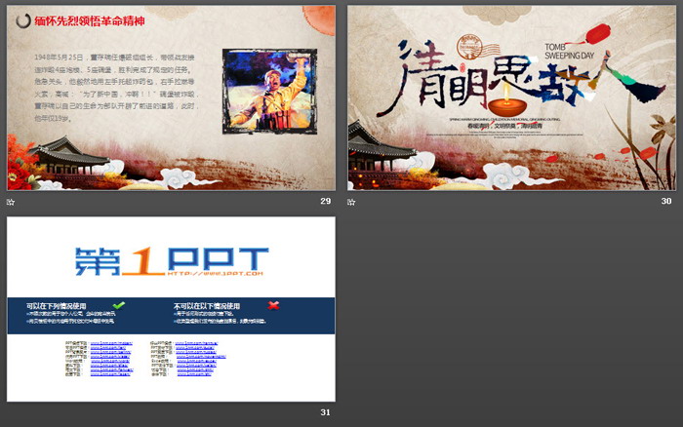Click the slide number label 29
This screenshot has height=427, width=683.
tap(325, 201)
